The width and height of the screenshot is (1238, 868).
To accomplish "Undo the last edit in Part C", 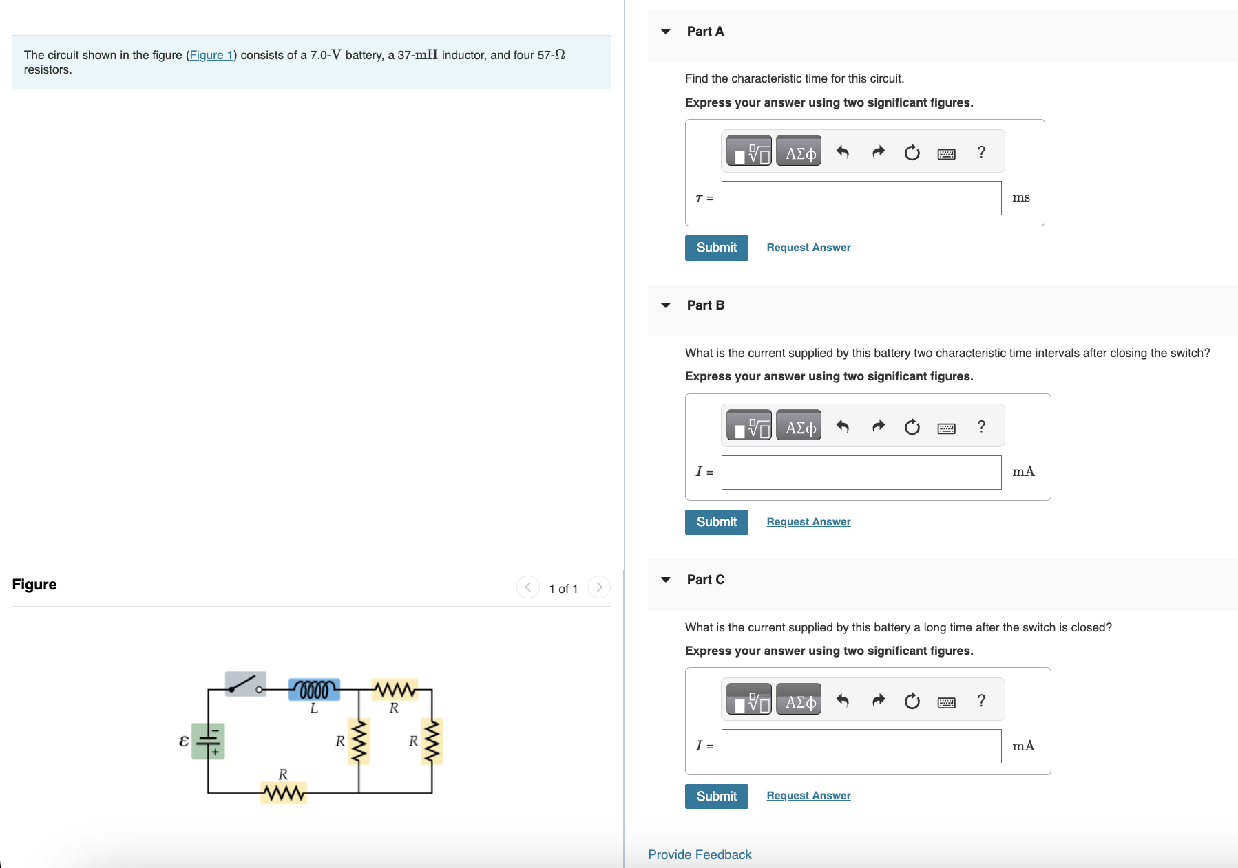I will point(842,700).
